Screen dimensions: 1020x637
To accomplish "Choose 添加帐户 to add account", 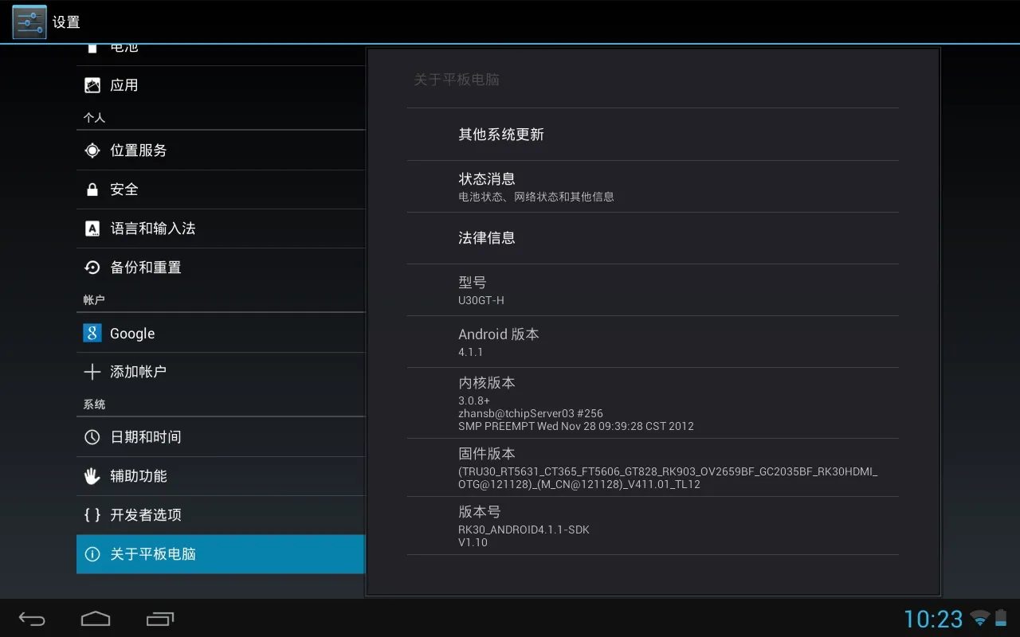I will pyautogui.click(x=221, y=372).
